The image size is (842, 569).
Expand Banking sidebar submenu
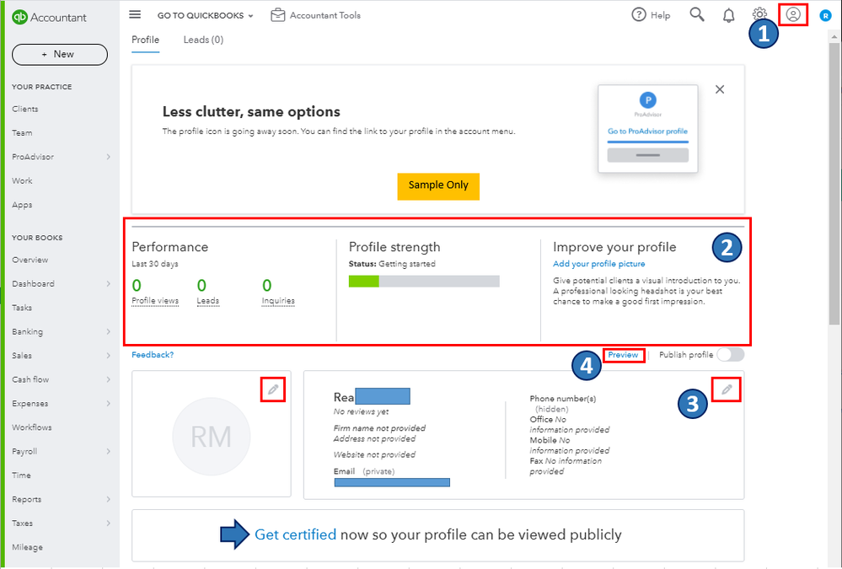pyautogui.click(x=109, y=331)
